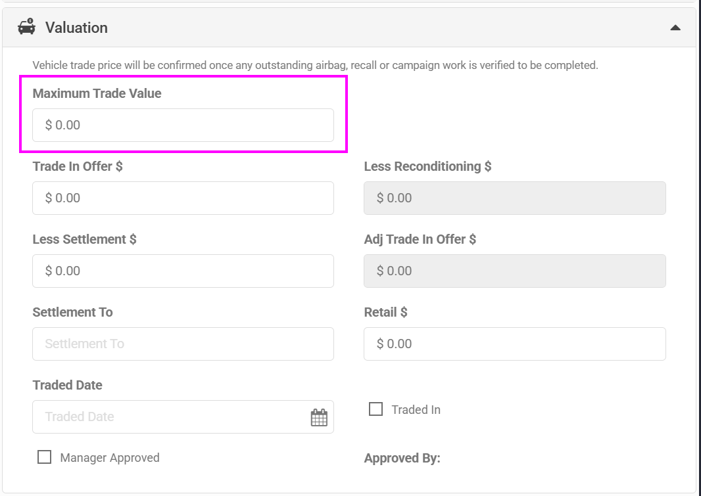Collapse the Valuation section using the chevron
701x496 pixels.
pyautogui.click(x=675, y=28)
